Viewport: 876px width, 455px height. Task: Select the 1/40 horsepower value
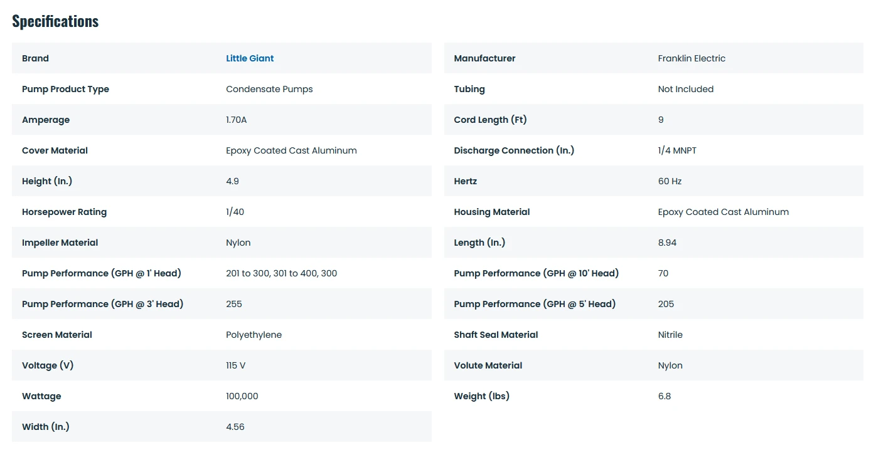pos(235,212)
